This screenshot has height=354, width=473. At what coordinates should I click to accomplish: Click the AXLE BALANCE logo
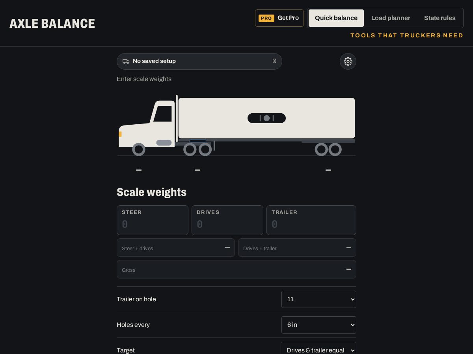coord(52,24)
